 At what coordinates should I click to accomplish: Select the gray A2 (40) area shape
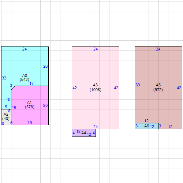(6, 117)
